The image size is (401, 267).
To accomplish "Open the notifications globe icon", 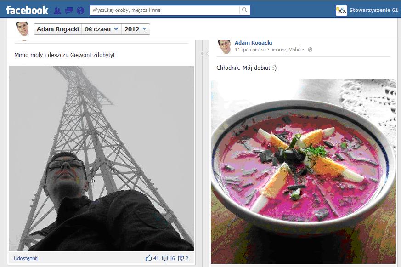I will pos(80,11).
